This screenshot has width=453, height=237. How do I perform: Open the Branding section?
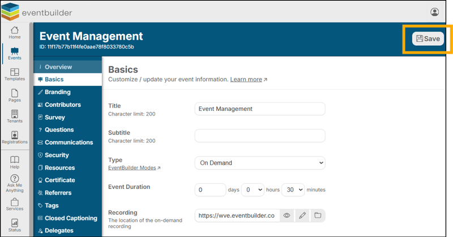(x=67, y=92)
